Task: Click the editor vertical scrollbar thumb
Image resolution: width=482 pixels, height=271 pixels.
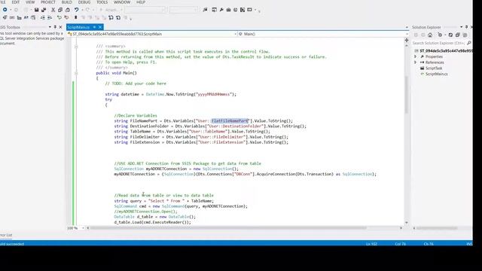Action: pos(407,94)
